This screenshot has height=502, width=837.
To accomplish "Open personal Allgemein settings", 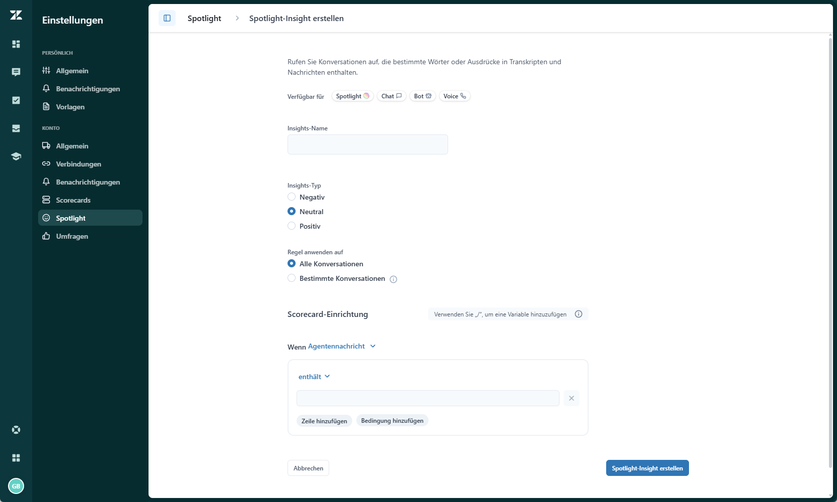I will coord(90,71).
